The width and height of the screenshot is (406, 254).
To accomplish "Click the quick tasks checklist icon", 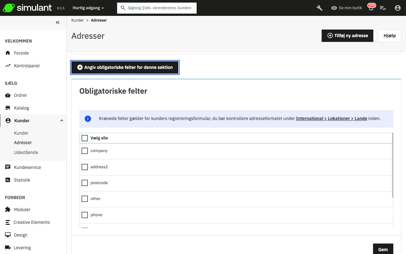I will [x=383, y=8].
